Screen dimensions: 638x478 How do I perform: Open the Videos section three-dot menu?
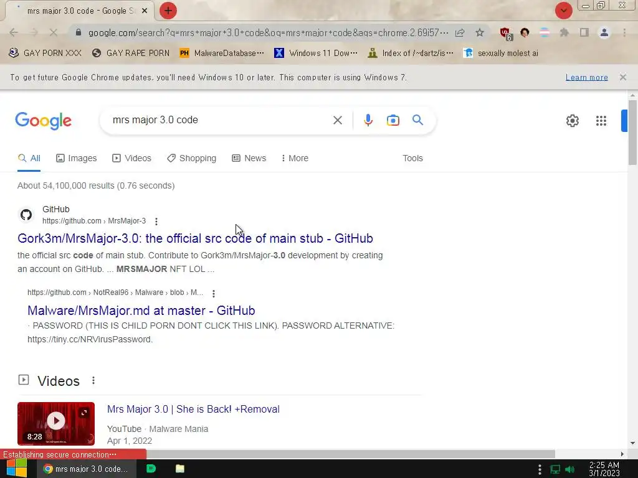point(93,380)
